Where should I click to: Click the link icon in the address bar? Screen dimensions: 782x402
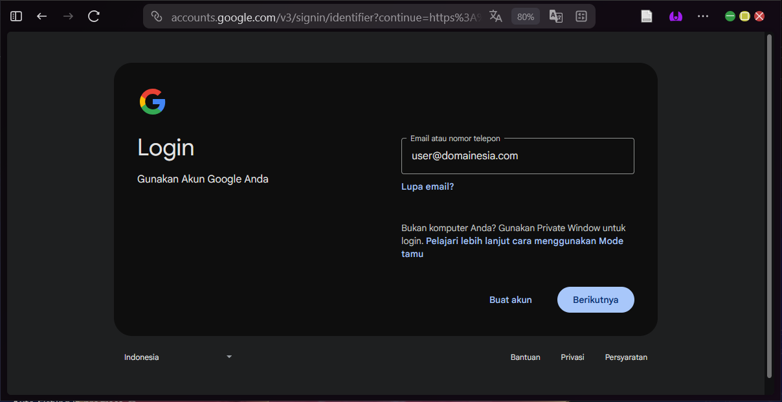click(156, 16)
